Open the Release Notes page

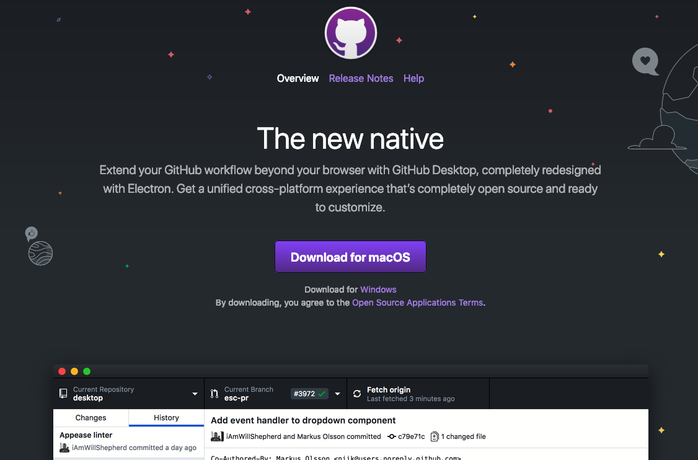coord(361,78)
